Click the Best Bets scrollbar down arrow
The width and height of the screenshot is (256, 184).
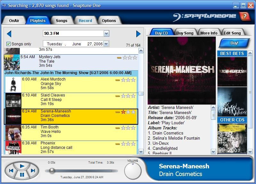[250, 152]
